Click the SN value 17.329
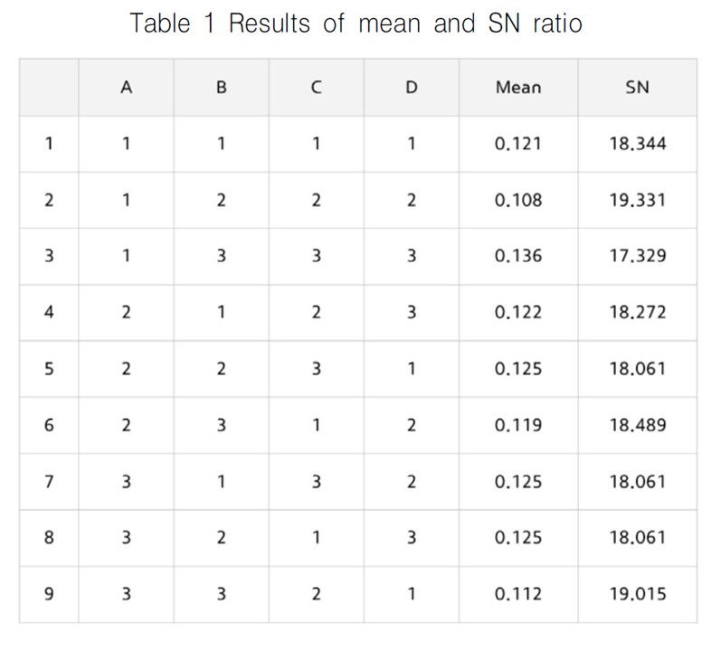This screenshot has height=651, width=721. tap(638, 256)
